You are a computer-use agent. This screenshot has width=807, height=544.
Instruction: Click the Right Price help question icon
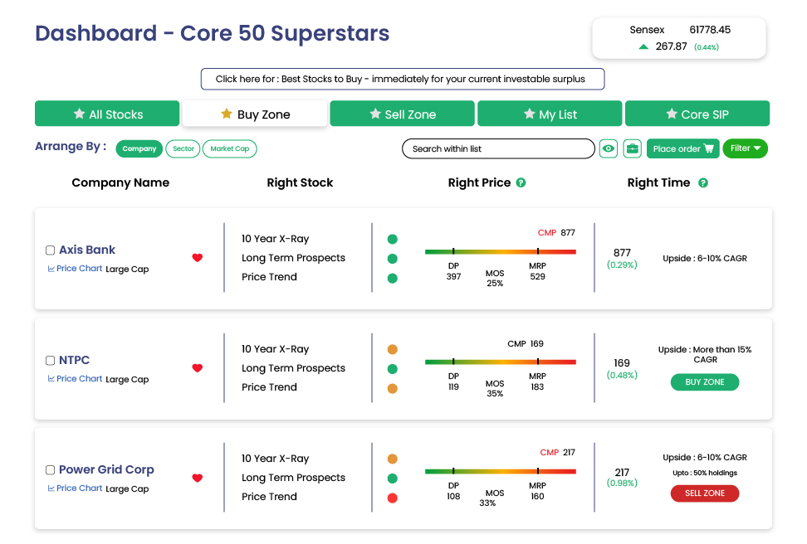pos(521,182)
